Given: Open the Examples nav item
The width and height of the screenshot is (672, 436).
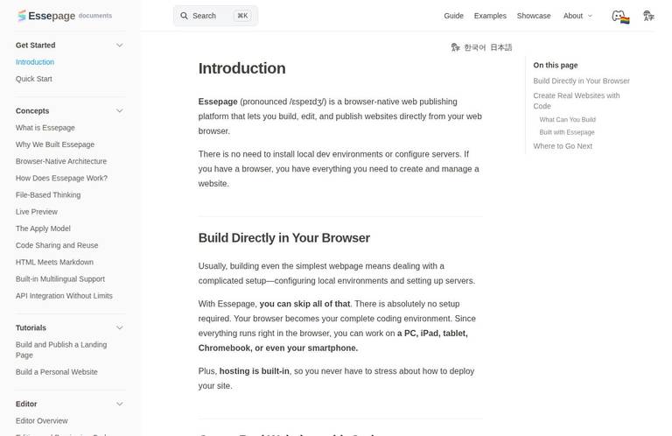Looking at the screenshot, I should point(490,16).
